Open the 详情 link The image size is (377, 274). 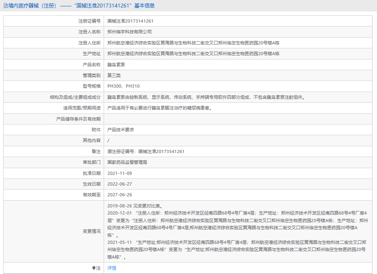112,268
